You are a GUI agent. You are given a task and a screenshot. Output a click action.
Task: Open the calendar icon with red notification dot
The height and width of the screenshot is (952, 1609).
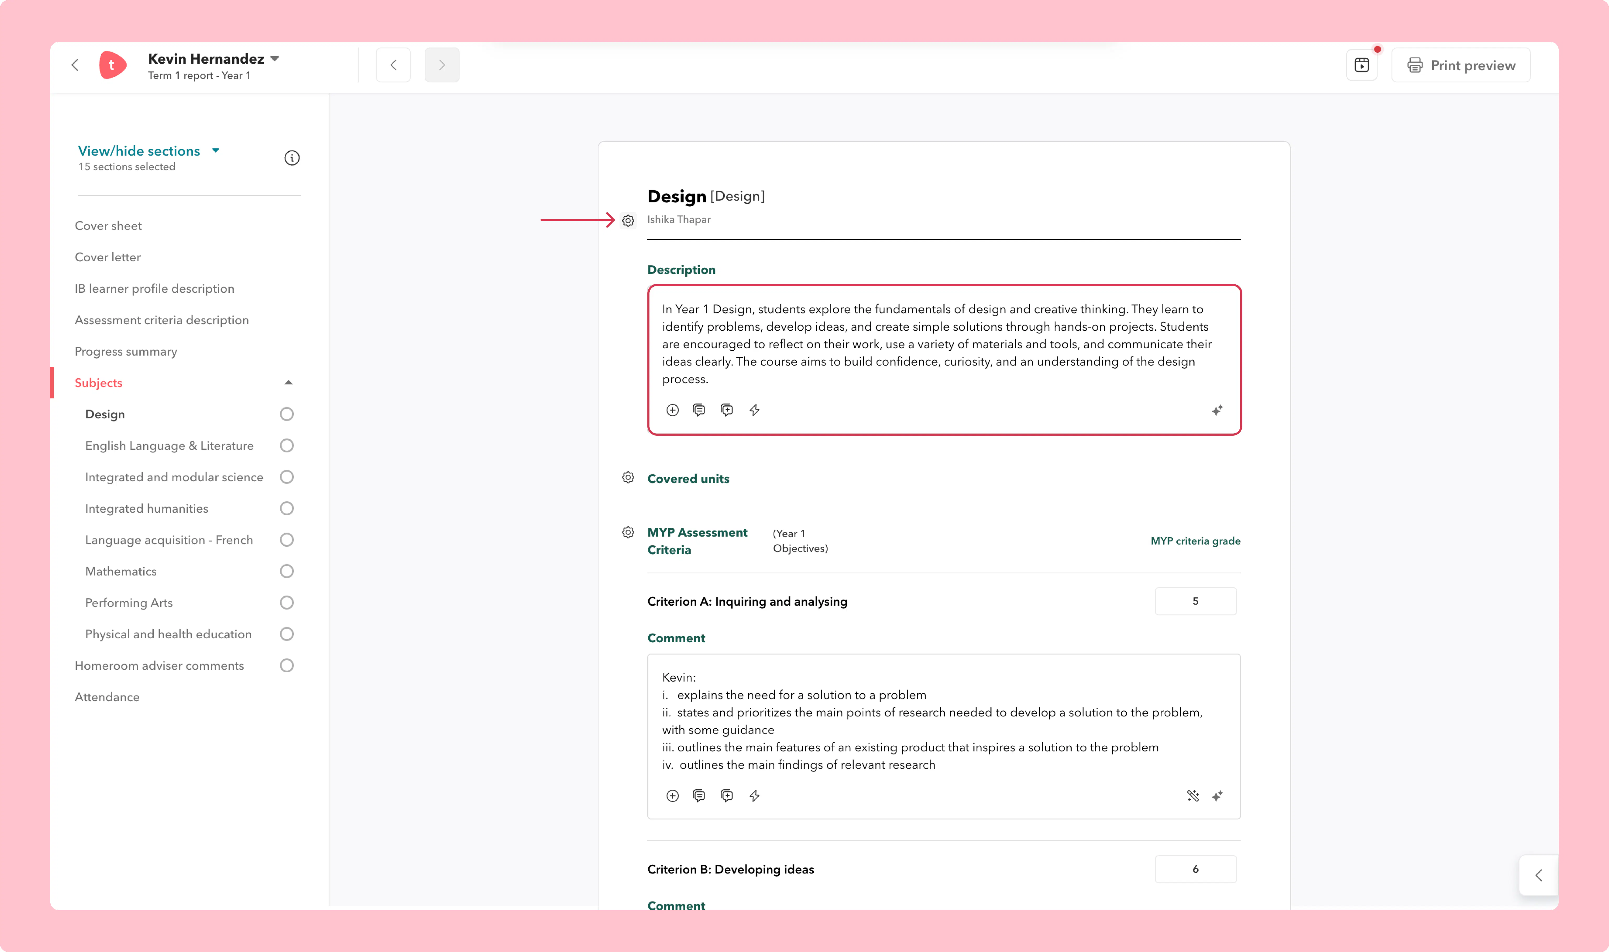click(x=1361, y=65)
